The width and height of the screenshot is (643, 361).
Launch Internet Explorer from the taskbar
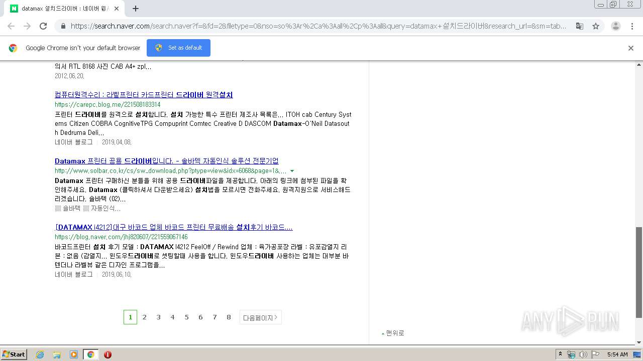point(40,354)
